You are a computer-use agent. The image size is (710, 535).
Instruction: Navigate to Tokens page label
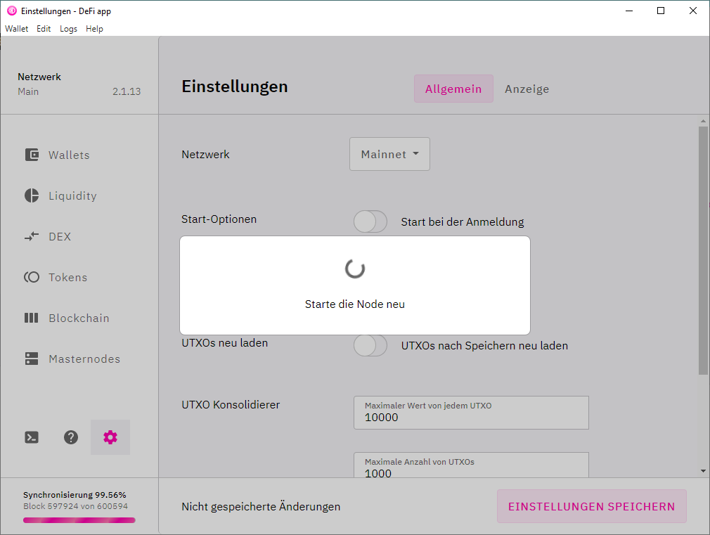pos(68,277)
